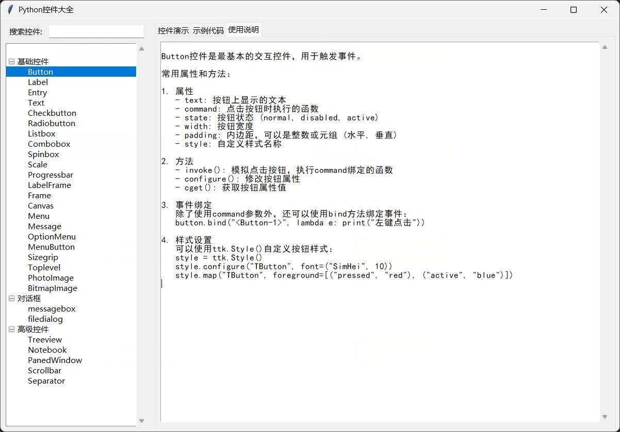Choose the filedialog item
The height and width of the screenshot is (432, 620).
tap(45, 319)
